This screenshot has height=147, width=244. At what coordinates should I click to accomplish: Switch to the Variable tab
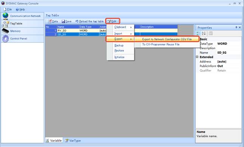tap(54, 141)
